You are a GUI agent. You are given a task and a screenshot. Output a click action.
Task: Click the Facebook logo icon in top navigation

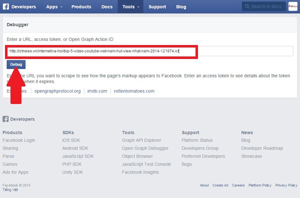click(5, 6)
